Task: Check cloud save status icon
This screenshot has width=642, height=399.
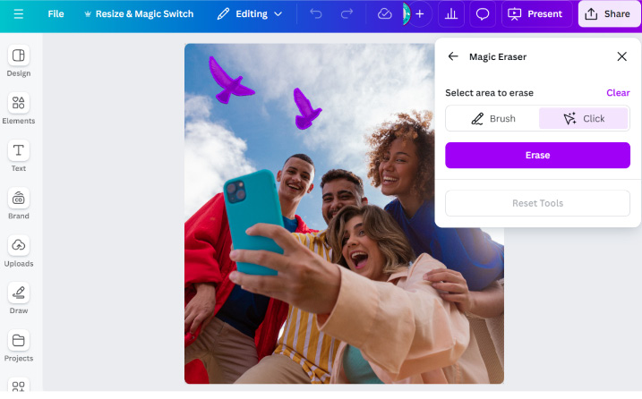Action: (x=384, y=14)
